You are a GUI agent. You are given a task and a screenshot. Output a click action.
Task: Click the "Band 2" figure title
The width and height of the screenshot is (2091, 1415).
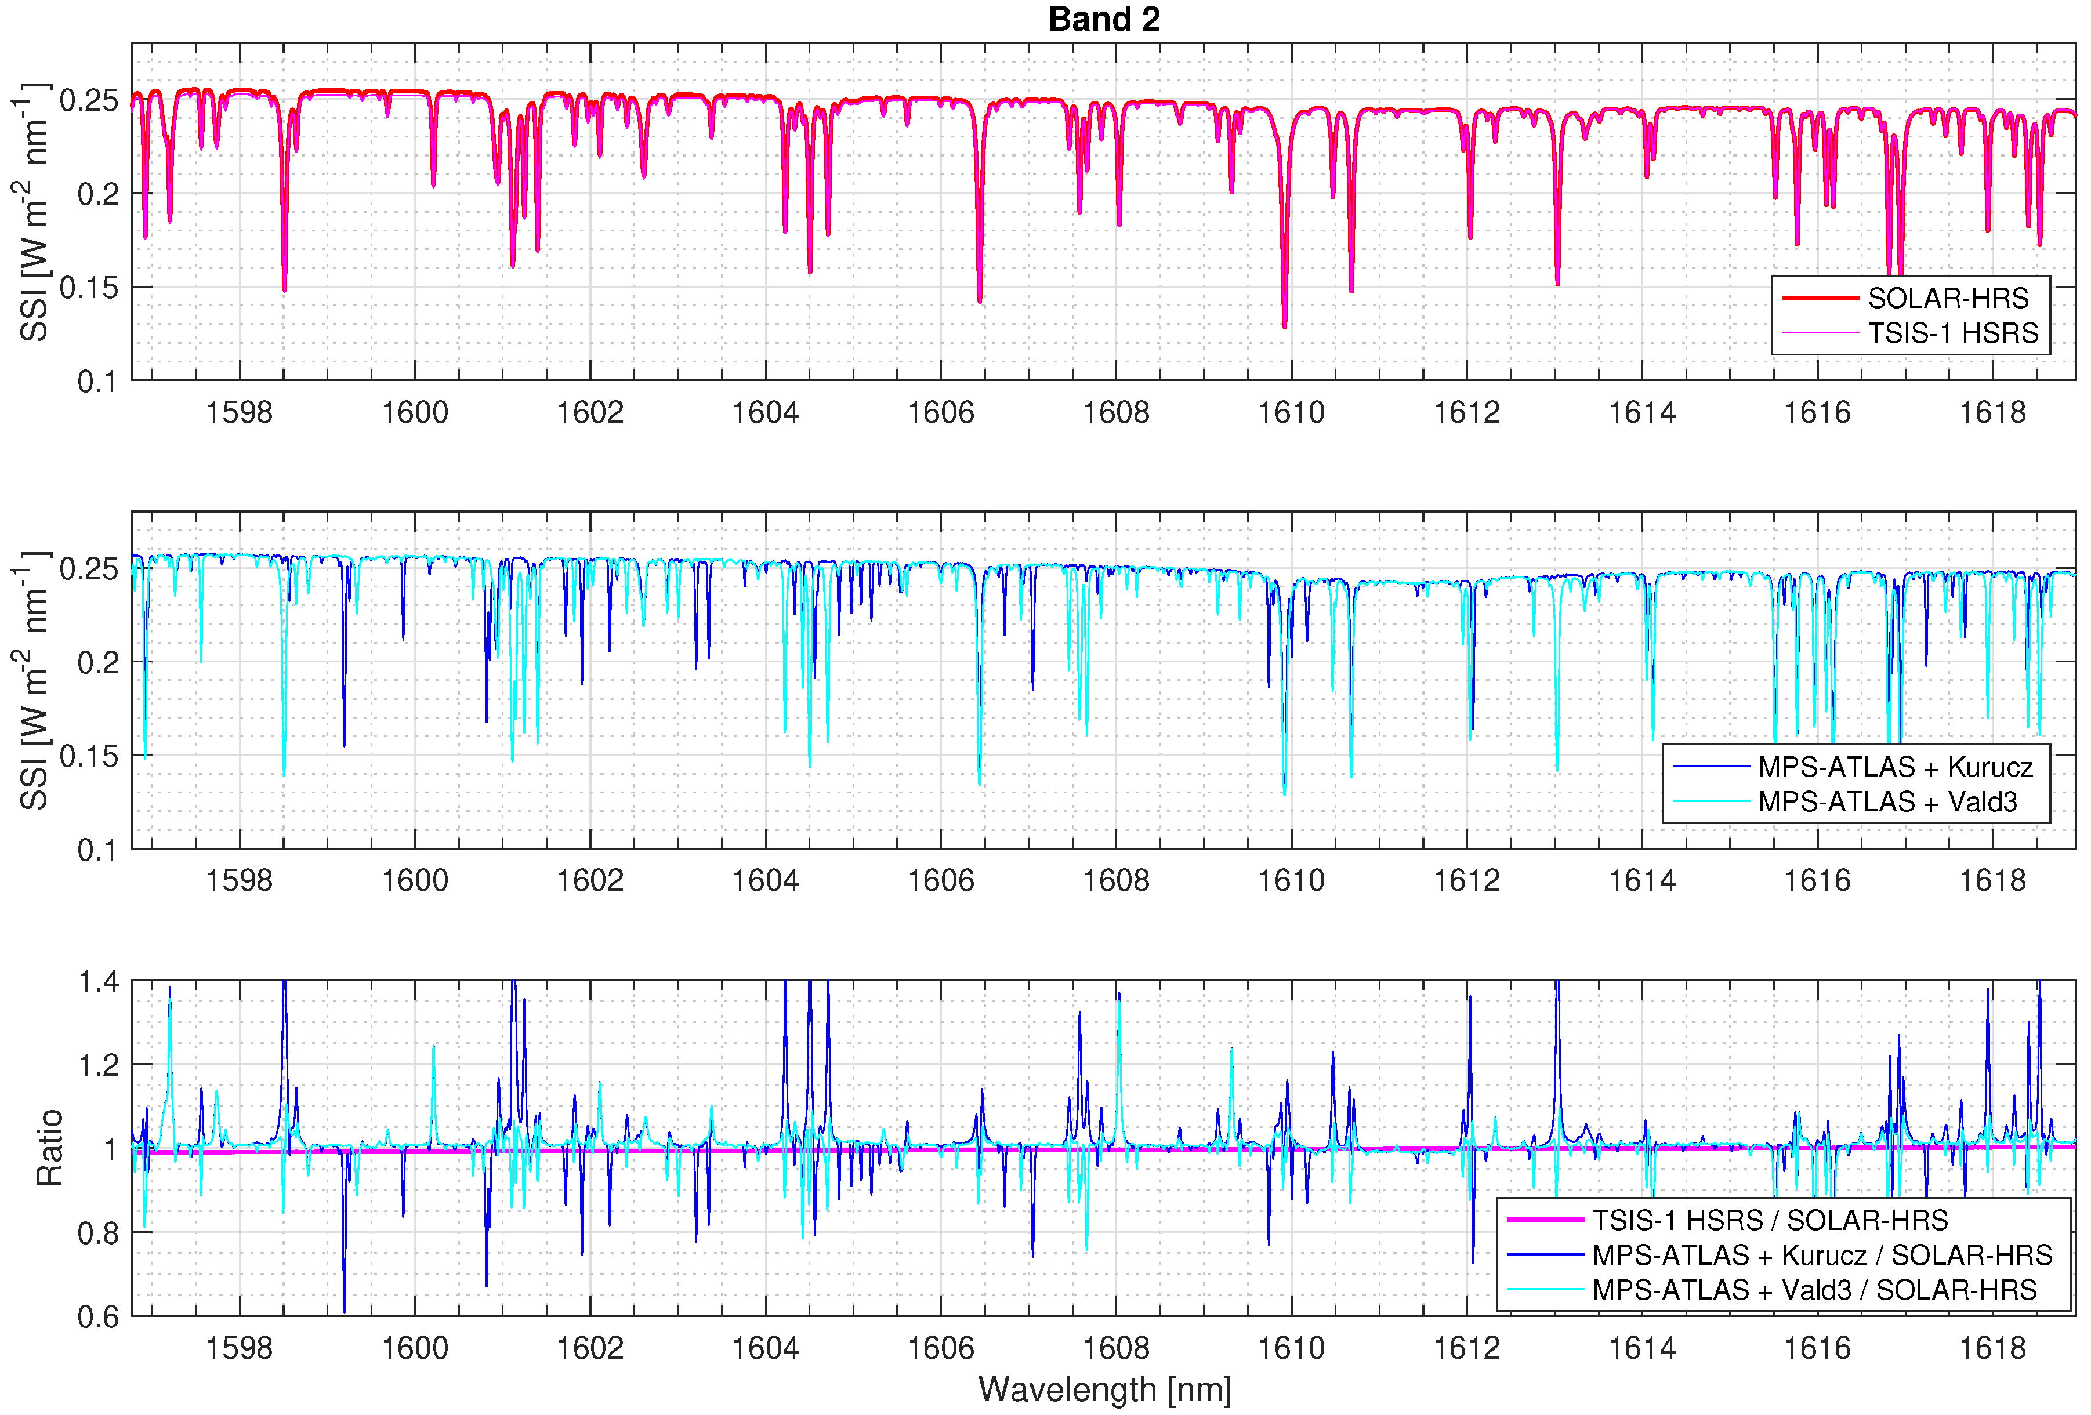pyautogui.click(x=1104, y=19)
